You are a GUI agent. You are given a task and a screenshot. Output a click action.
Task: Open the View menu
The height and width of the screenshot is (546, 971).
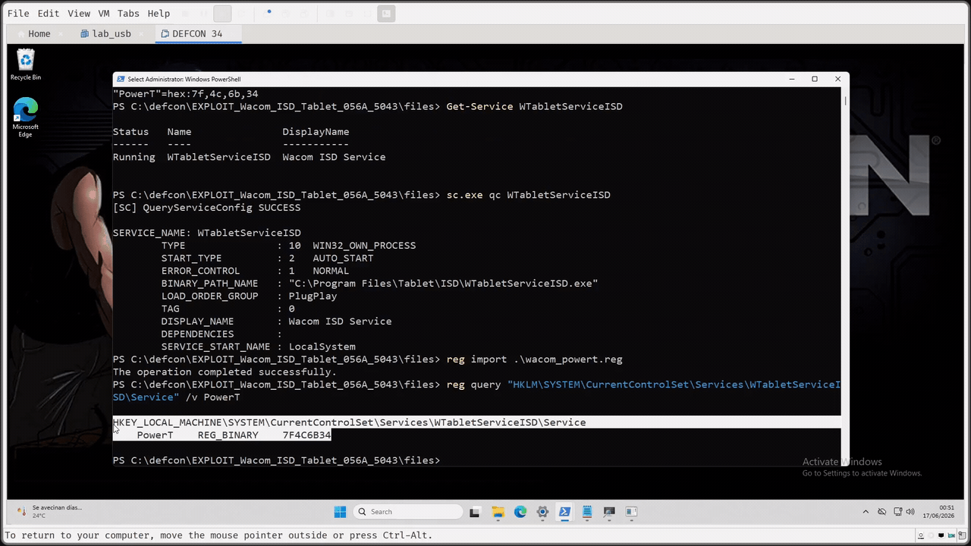point(78,13)
